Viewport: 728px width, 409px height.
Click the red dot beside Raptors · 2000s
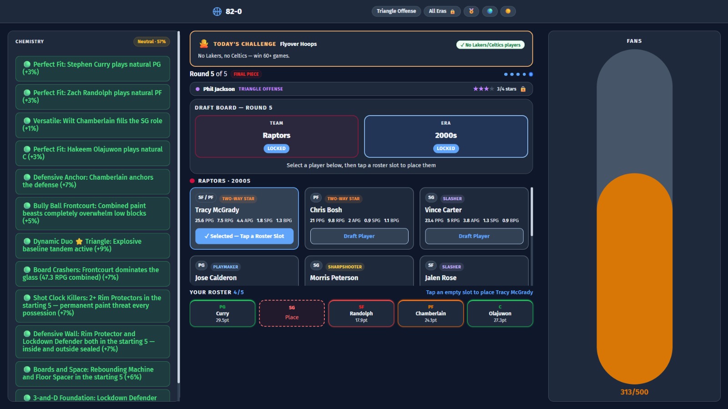(192, 181)
